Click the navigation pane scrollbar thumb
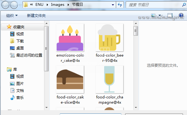 coord(47,49)
